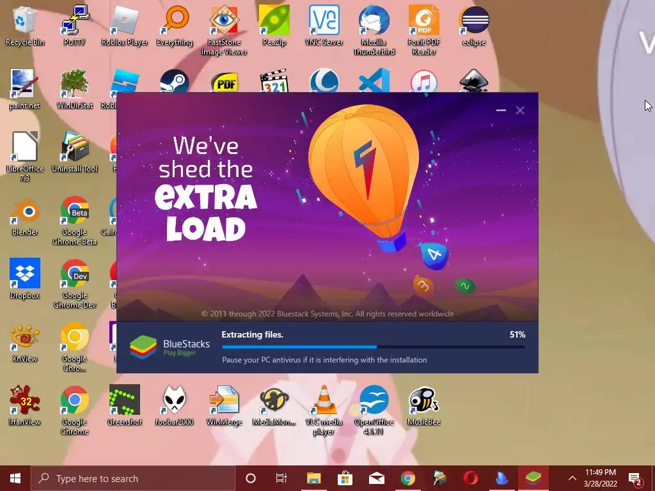Click the Chrome taskbar icon

(x=407, y=478)
